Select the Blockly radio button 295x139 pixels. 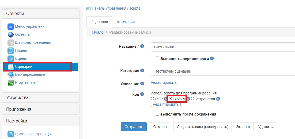[171, 99]
